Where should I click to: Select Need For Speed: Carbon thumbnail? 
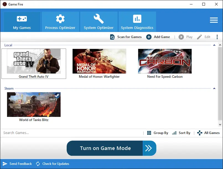165,61
